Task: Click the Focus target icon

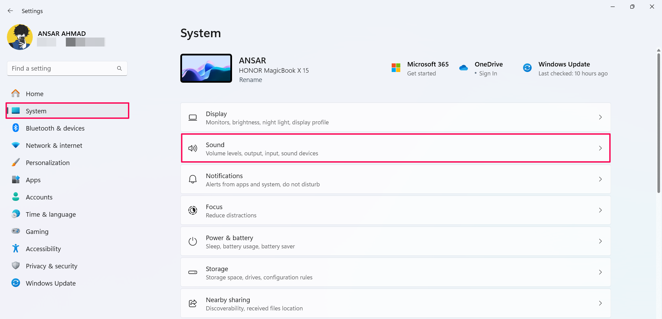Action: coord(193,210)
